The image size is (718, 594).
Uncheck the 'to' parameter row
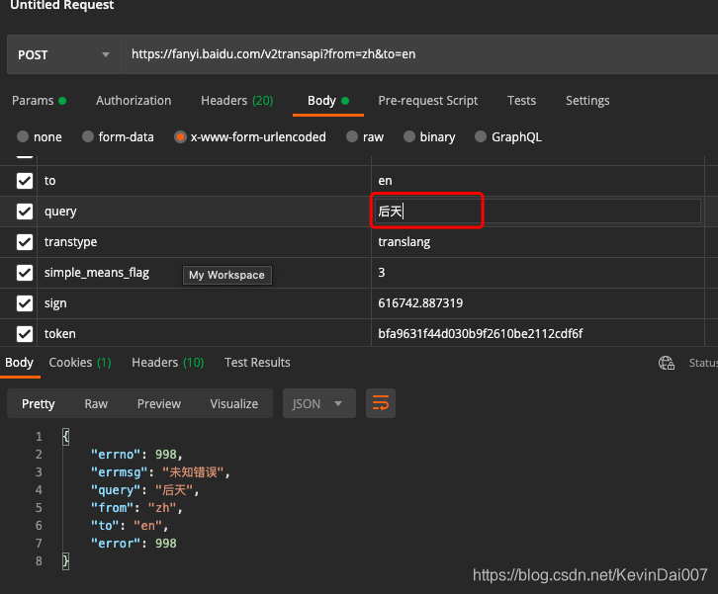click(x=25, y=181)
